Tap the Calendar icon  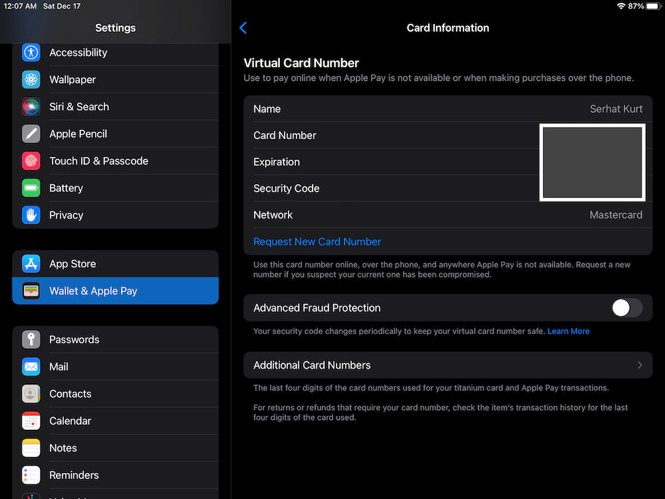click(31, 421)
